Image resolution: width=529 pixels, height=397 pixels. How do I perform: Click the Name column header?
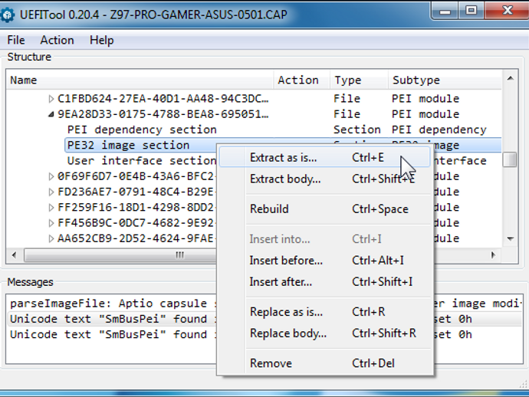(x=140, y=80)
